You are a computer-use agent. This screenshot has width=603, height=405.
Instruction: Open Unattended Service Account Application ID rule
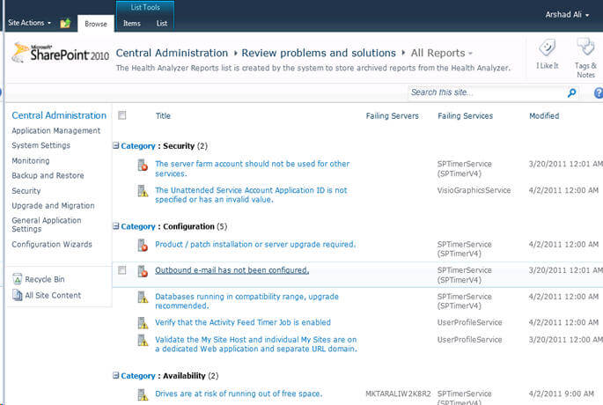251,195
